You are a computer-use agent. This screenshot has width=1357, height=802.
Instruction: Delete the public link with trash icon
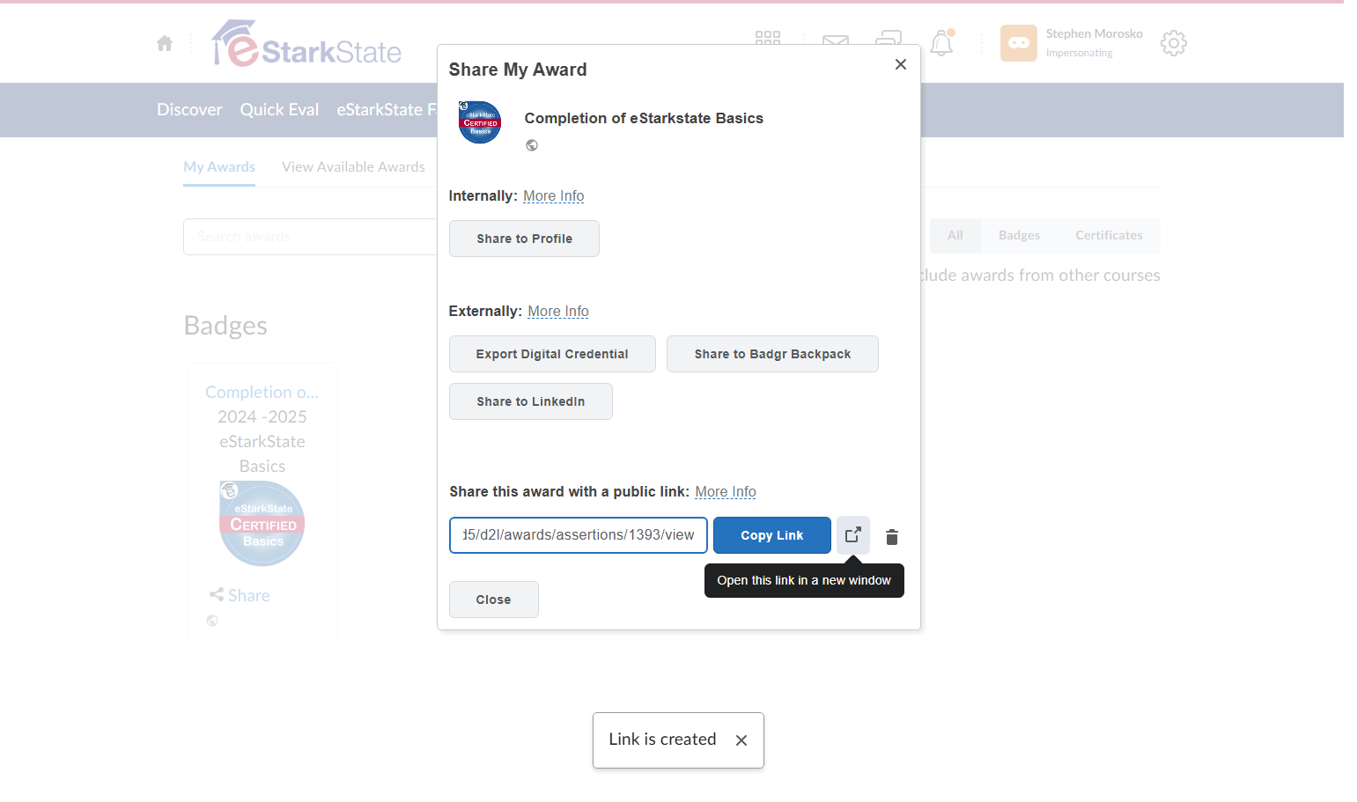click(891, 536)
